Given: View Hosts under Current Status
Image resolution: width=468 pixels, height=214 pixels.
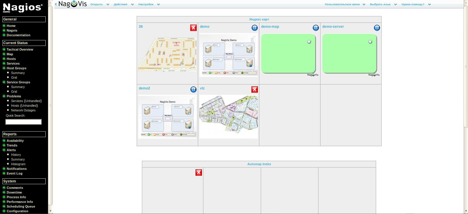Looking at the screenshot, I should tap(11, 59).
